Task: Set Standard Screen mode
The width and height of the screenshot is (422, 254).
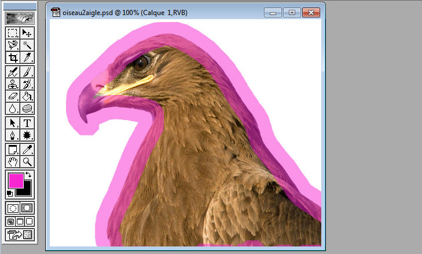Action: tap(10, 222)
